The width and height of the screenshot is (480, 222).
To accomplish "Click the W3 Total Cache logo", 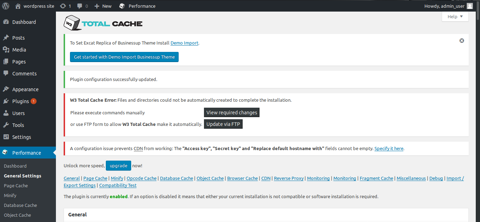I will click(x=103, y=23).
